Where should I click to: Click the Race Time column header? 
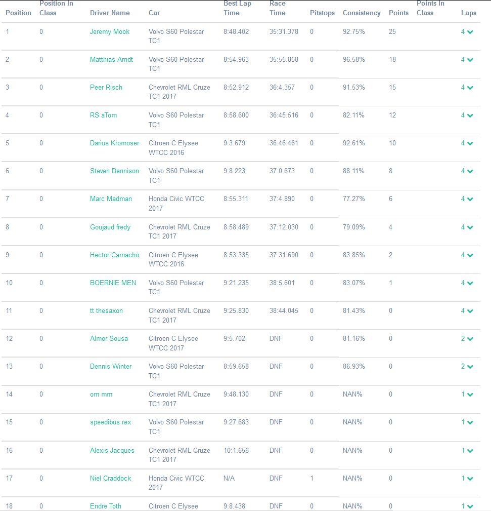[278, 8]
